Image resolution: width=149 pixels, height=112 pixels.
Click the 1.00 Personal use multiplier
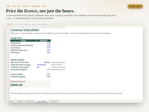coord(49,43)
